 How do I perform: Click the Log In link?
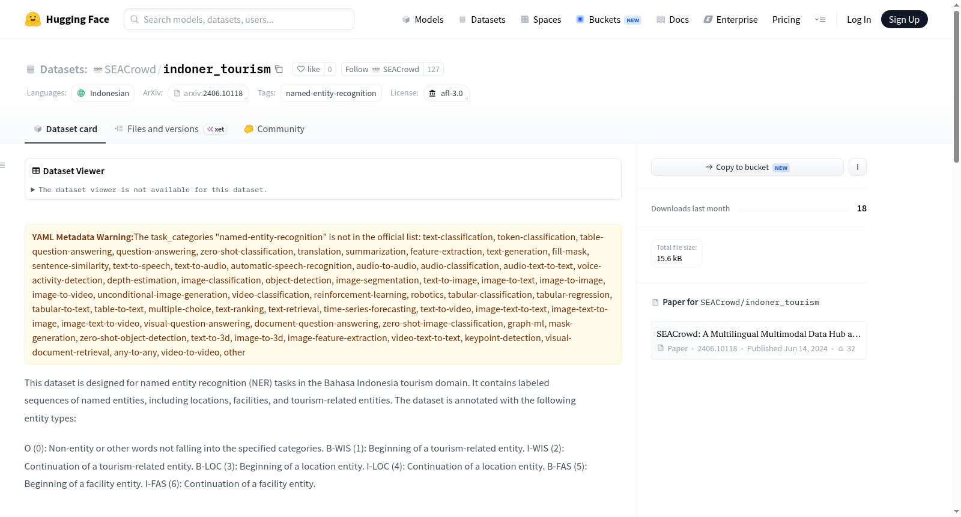pos(859,19)
